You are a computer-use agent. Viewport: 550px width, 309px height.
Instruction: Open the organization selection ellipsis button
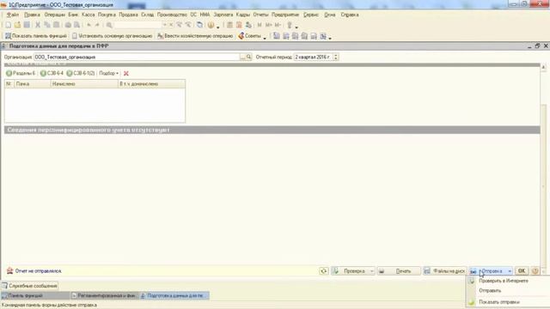click(x=242, y=57)
